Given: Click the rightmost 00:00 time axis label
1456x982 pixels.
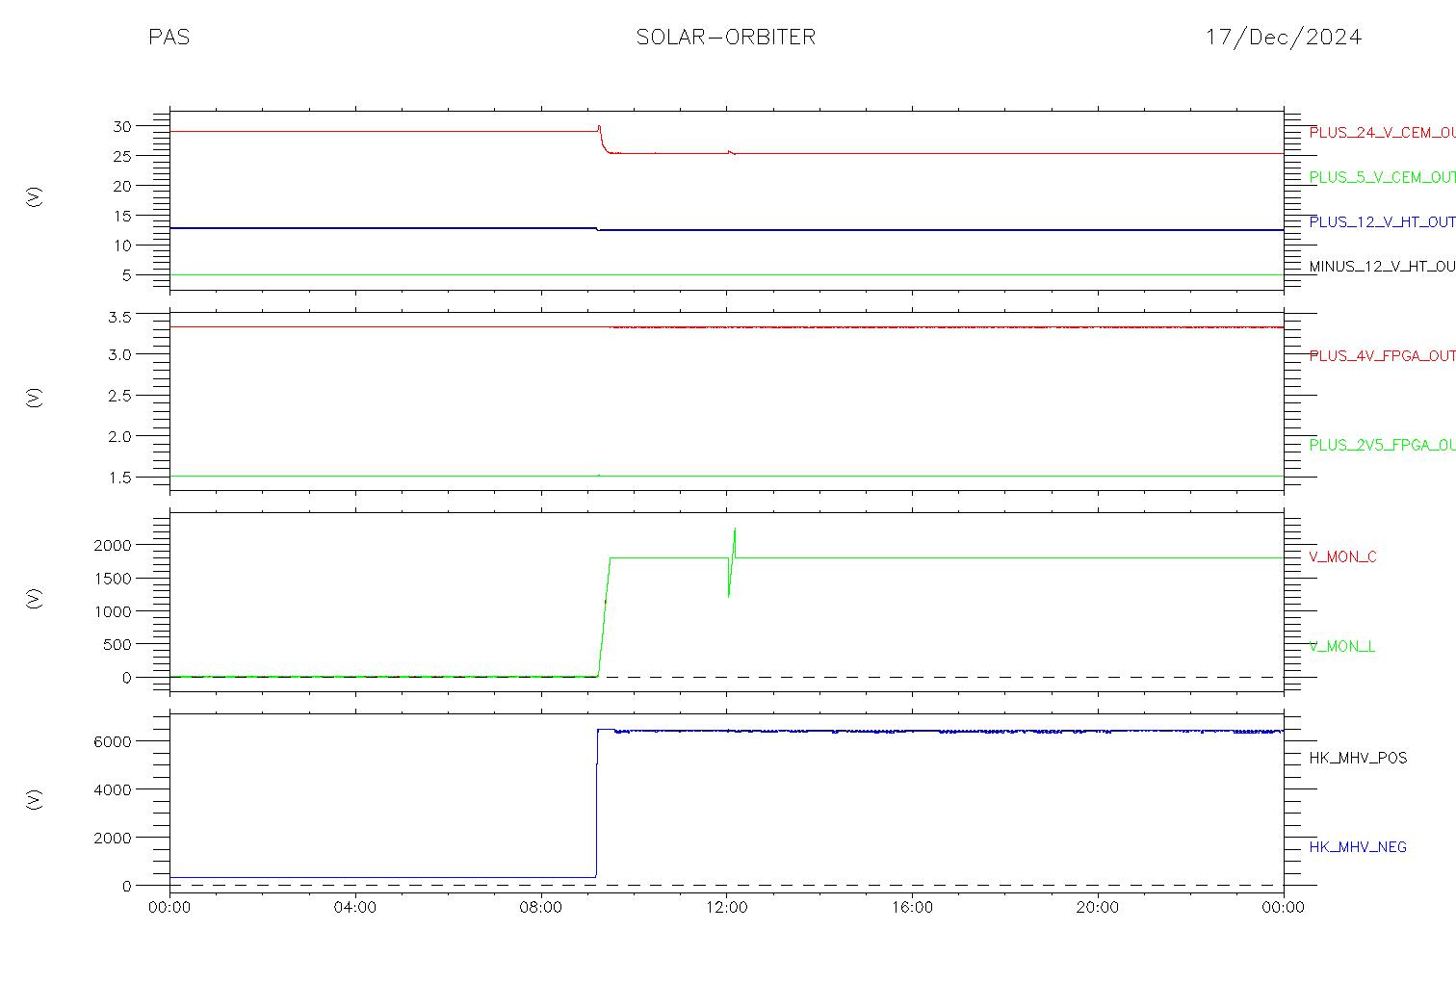Looking at the screenshot, I should 1283,907.
